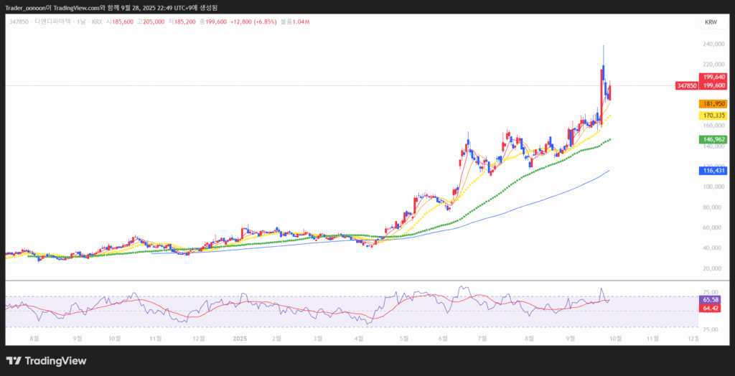Viewport: 735px width, 376px height.
Task: Select the 347850 symbol tag on price line
Action: coord(686,86)
